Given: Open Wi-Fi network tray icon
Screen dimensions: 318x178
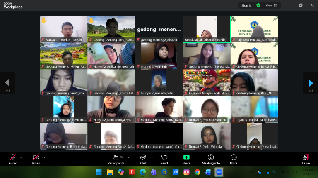Looking at the screenshot, I should pos(283,172).
